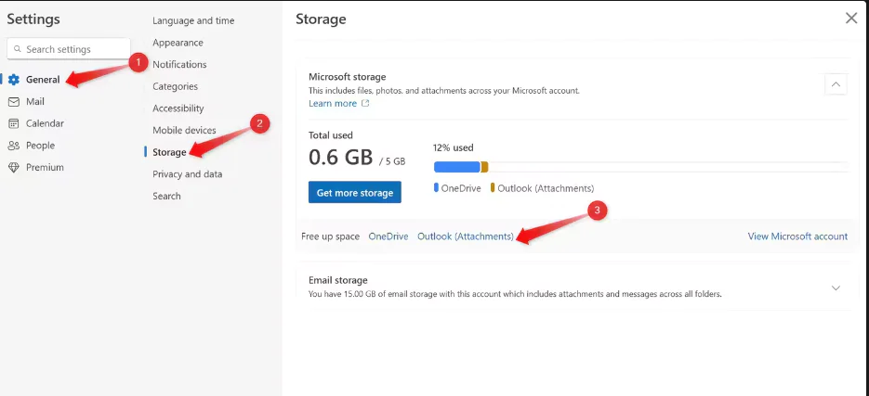Click the search magnifier icon
This screenshot has width=869, height=396.
click(x=17, y=49)
